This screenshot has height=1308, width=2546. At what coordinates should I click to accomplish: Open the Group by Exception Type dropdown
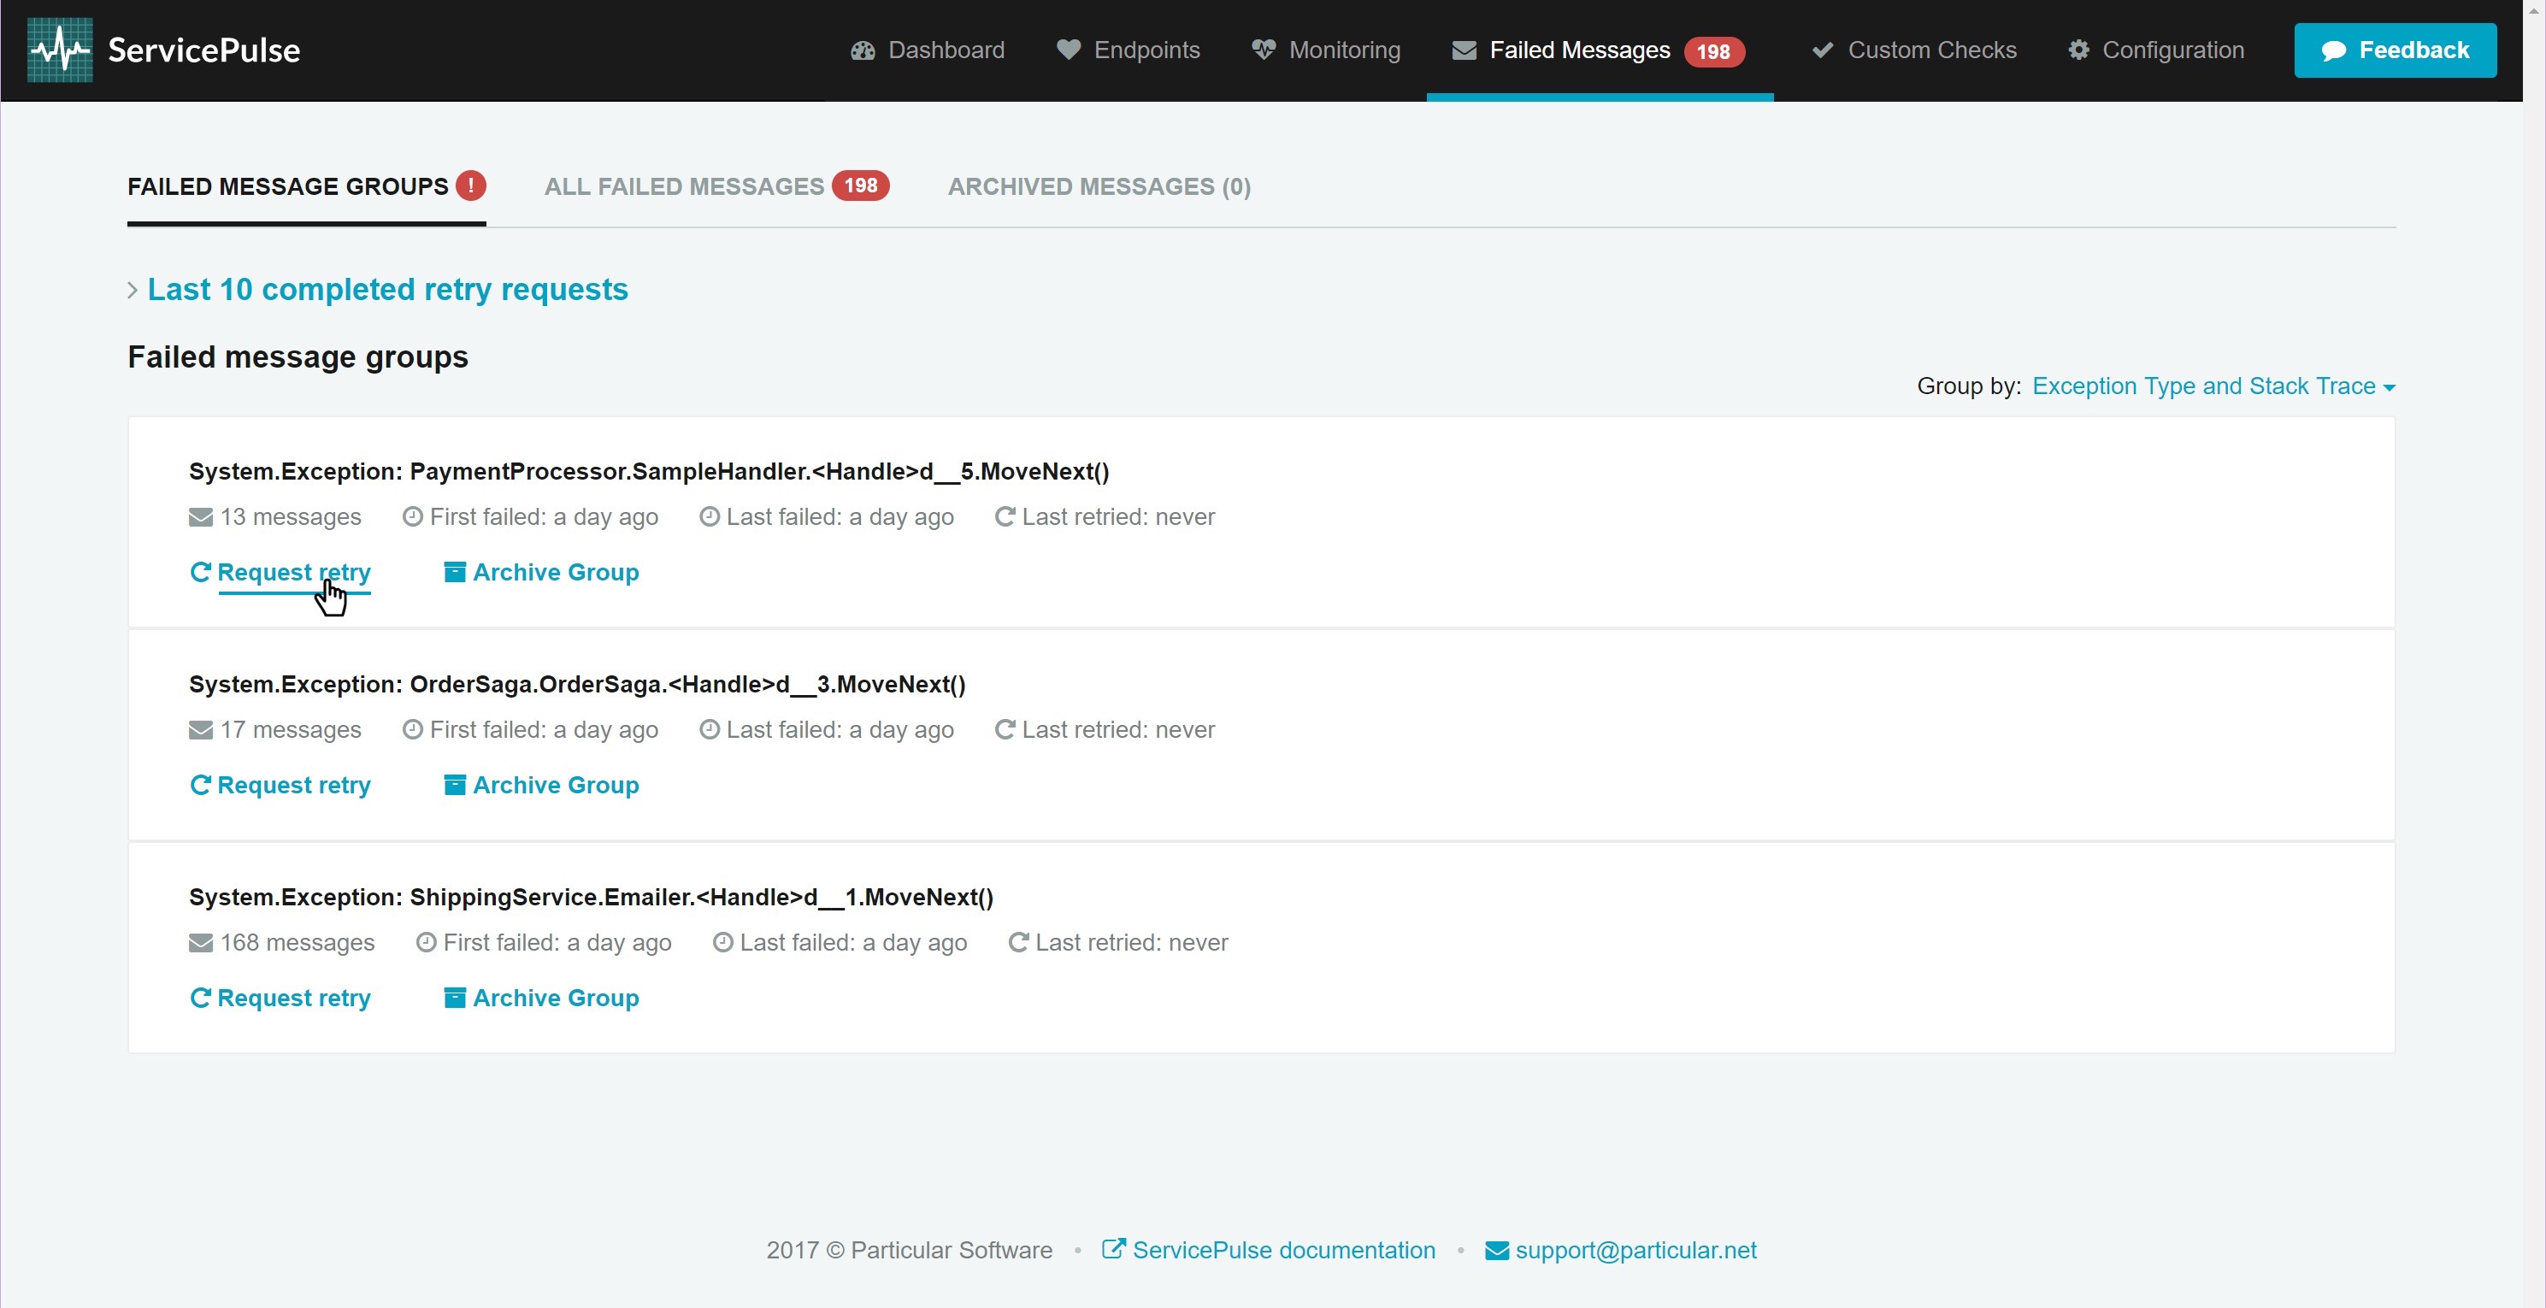coord(2204,386)
